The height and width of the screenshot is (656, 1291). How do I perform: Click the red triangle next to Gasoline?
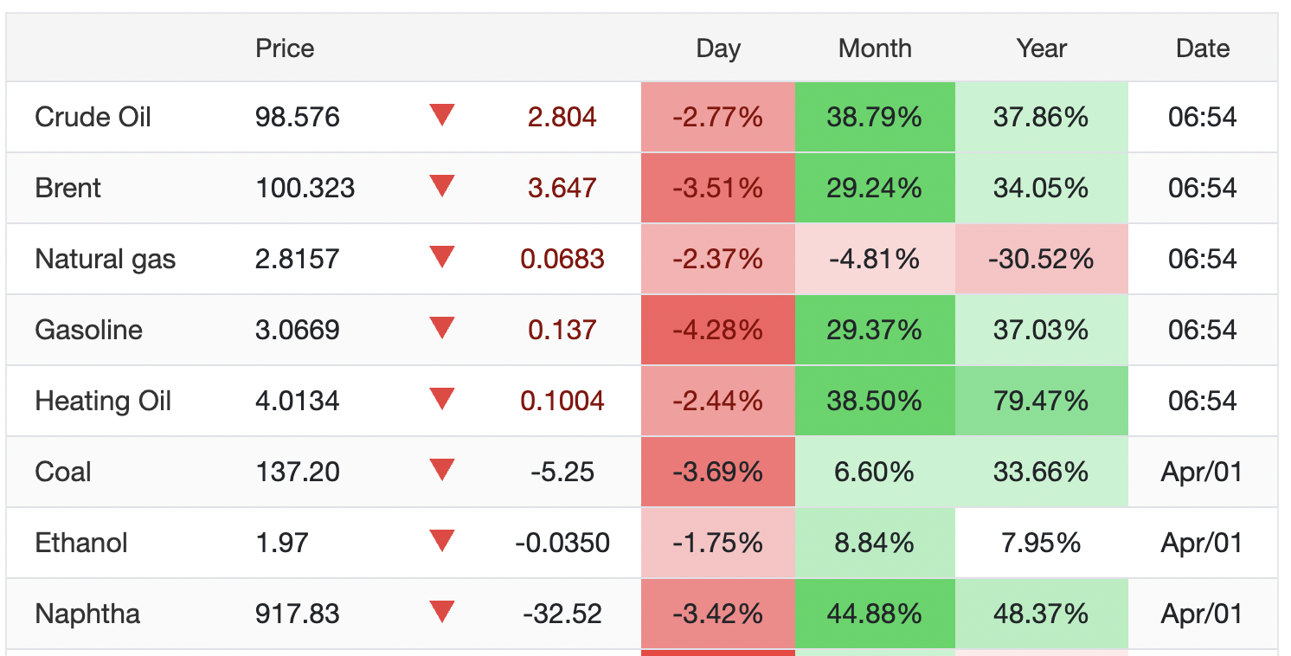point(442,328)
